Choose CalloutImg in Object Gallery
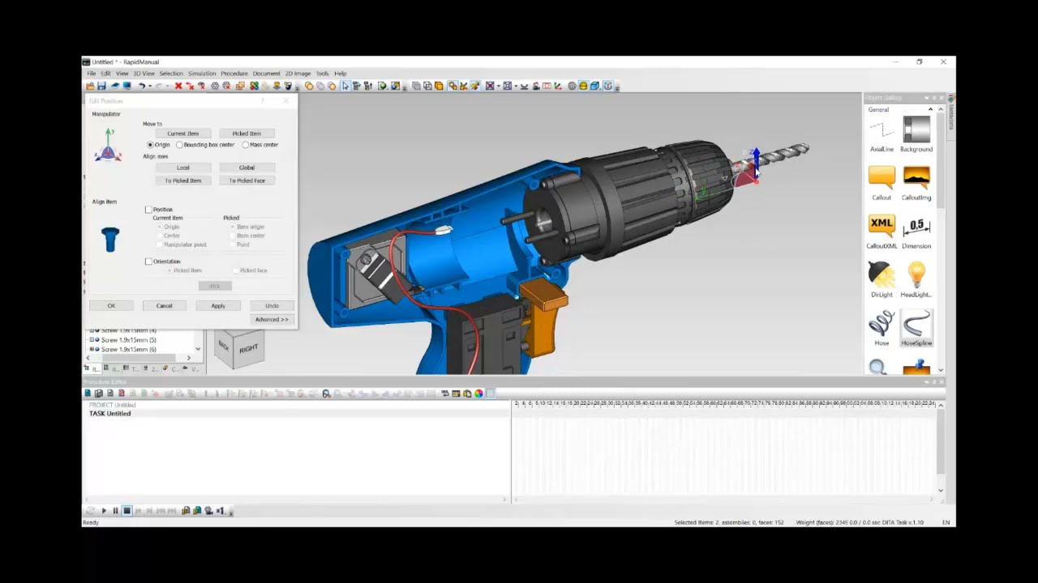Screen dimensions: 1038x583 tap(916, 184)
